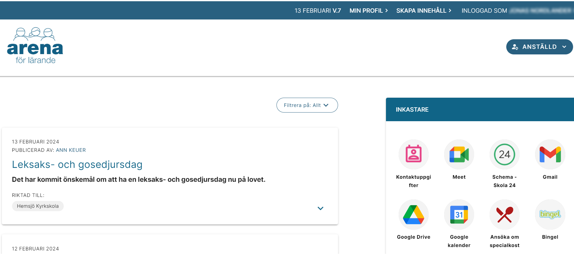Open the Min profil menu
Viewport: 574px width, 273px height.
coord(368,11)
